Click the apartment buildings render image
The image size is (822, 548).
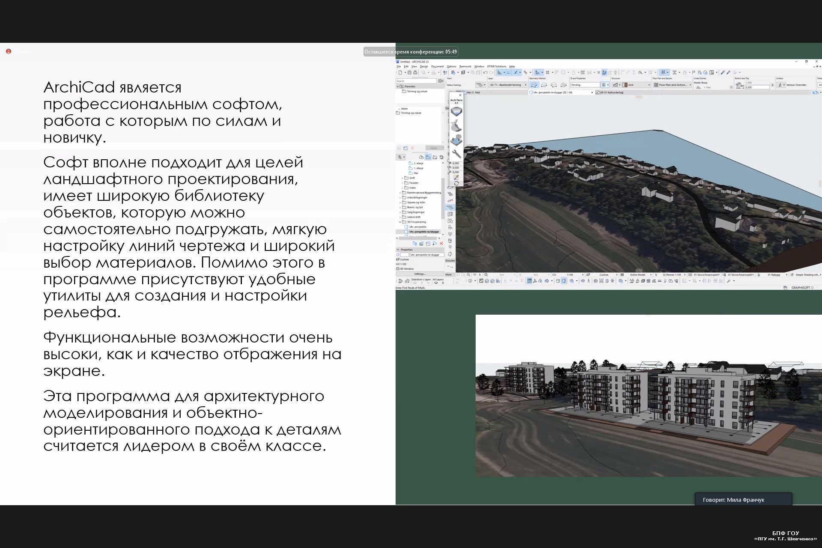pyautogui.click(x=649, y=396)
